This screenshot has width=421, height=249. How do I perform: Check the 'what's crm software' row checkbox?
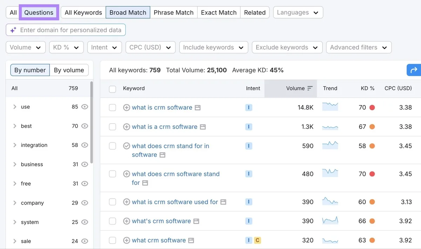[x=113, y=221]
